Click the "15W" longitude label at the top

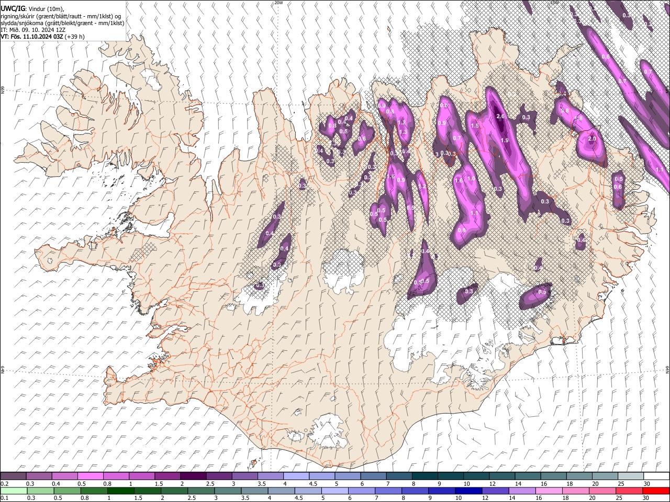(x=555, y=3)
